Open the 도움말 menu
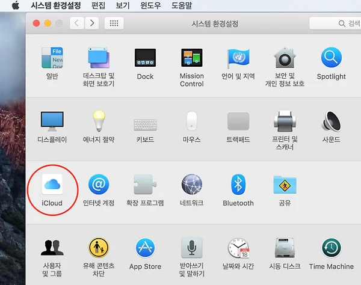Viewport: 361px width, 285px height. pyautogui.click(x=182, y=5)
